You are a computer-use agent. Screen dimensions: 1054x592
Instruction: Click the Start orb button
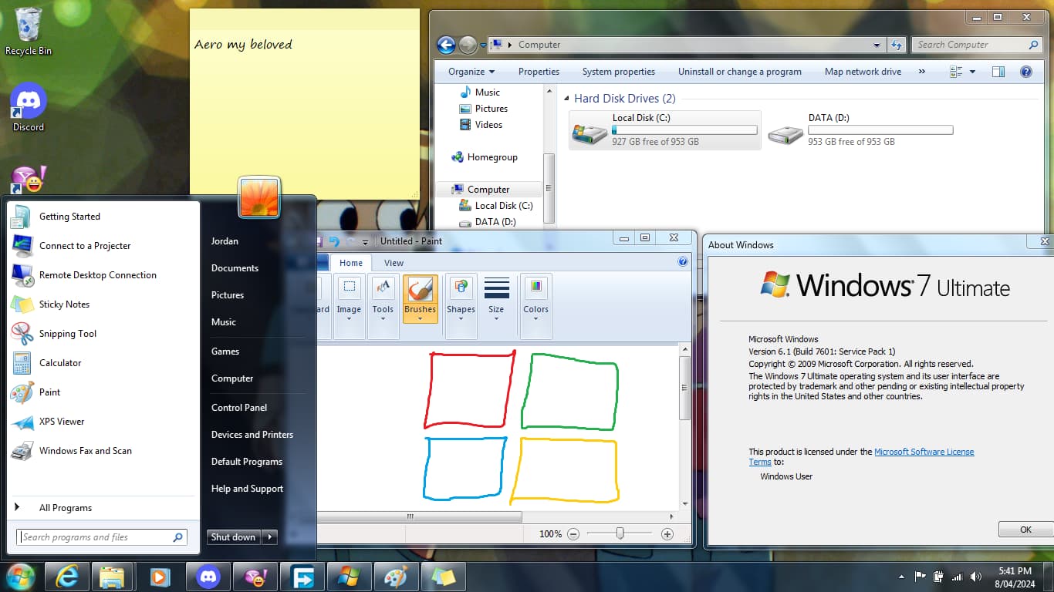pos(20,576)
